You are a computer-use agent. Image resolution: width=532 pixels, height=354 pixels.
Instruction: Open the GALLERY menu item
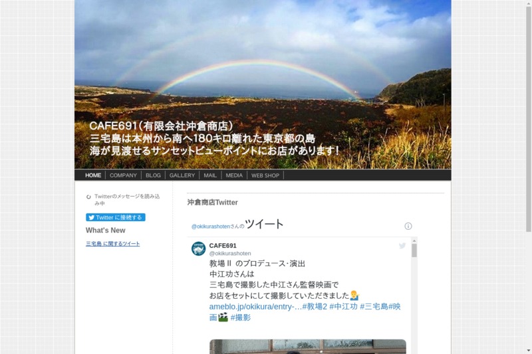click(182, 175)
